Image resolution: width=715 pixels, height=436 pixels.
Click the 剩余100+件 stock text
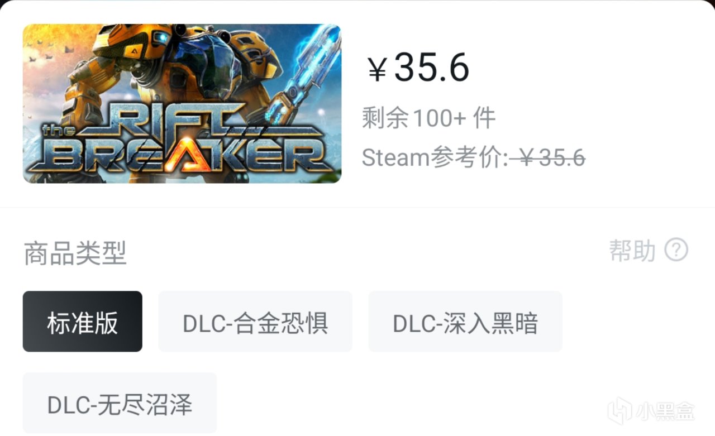click(429, 118)
